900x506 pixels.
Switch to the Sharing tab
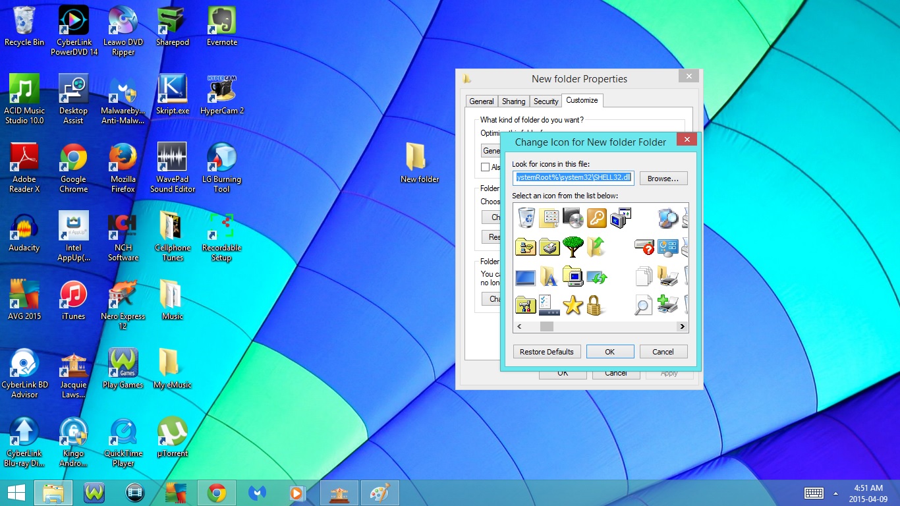513,101
